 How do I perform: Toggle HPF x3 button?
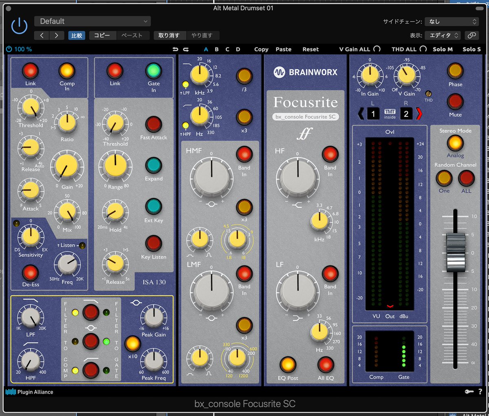[x=244, y=117]
